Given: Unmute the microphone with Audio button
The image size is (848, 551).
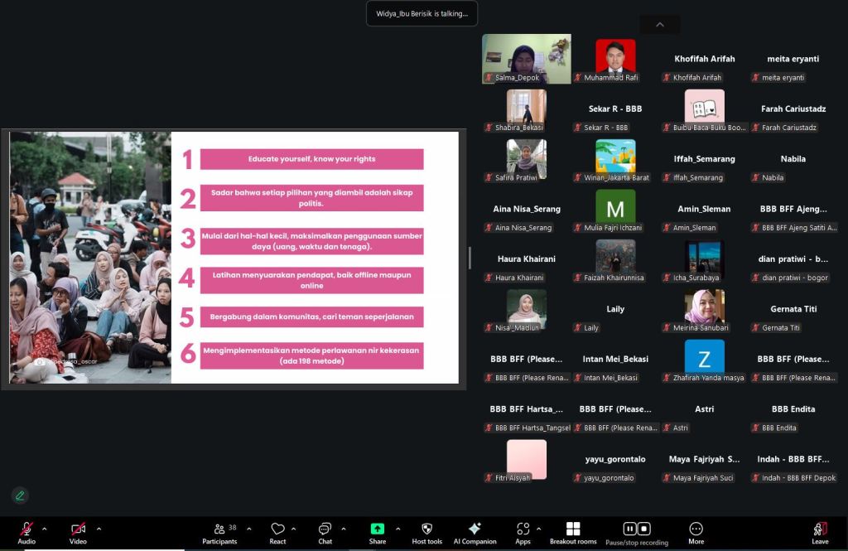Looking at the screenshot, I should (x=26, y=532).
